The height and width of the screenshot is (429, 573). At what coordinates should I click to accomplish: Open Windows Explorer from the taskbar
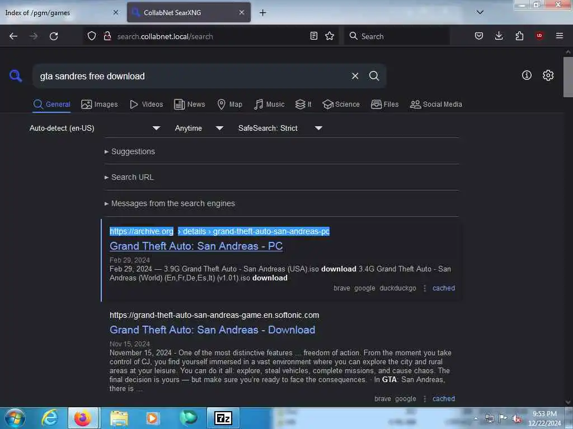[x=119, y=418]
